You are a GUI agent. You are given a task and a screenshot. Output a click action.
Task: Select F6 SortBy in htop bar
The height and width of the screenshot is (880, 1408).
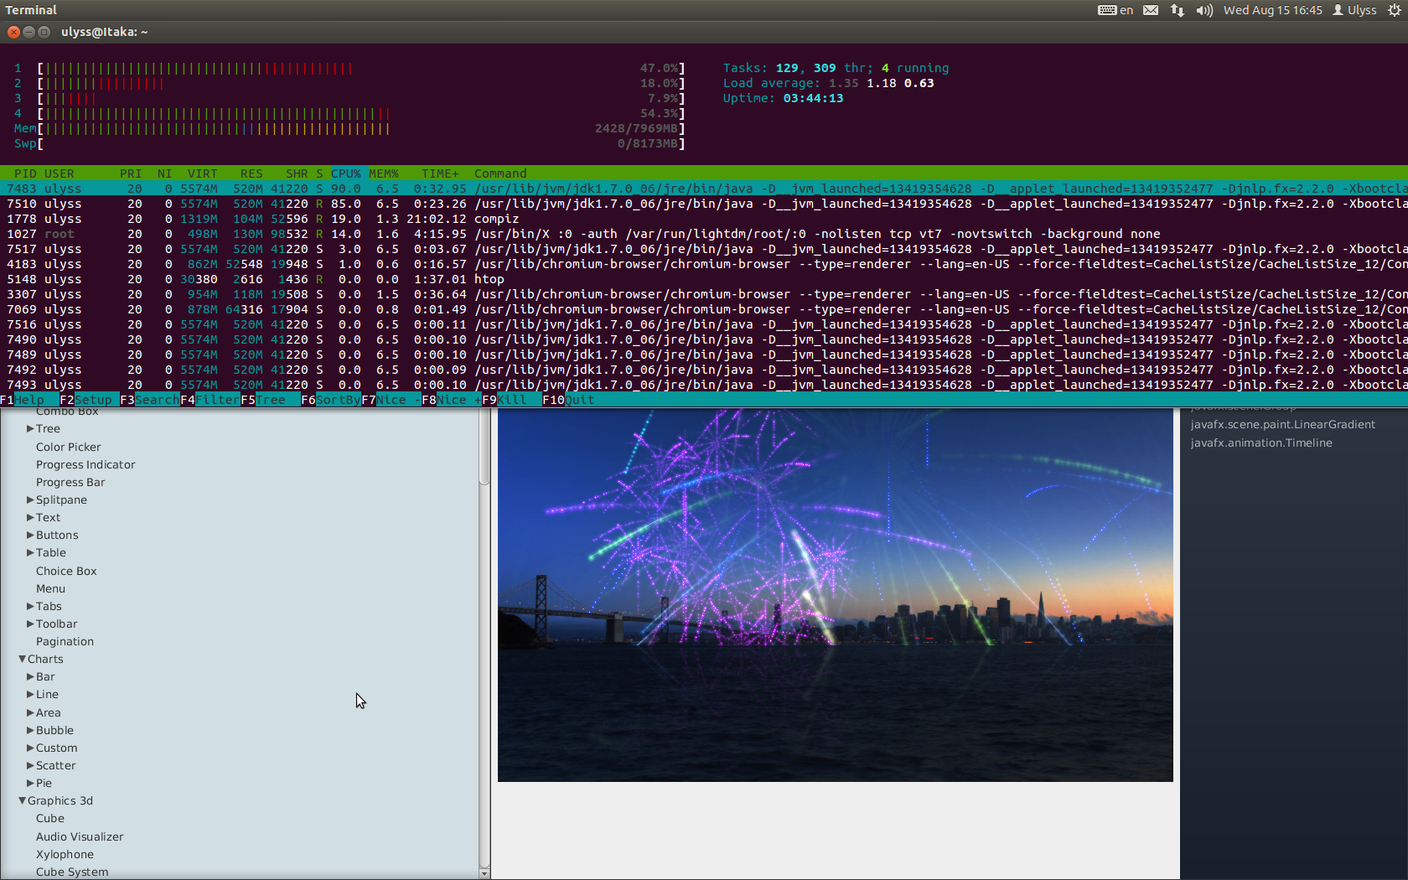coord(337,400)
